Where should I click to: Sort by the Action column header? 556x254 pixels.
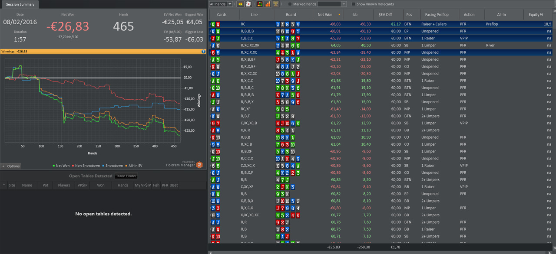(471, 15)
